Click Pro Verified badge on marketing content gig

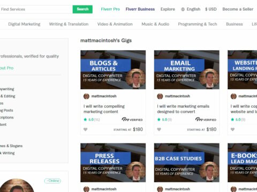point(132,119)
